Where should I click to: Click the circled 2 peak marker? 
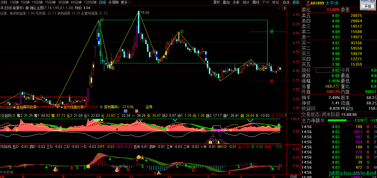(182, 32)
